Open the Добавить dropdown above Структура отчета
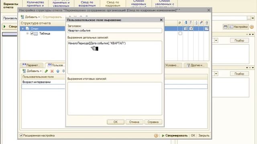Viewport: 257px width, 144px height. tap(31, 17)
